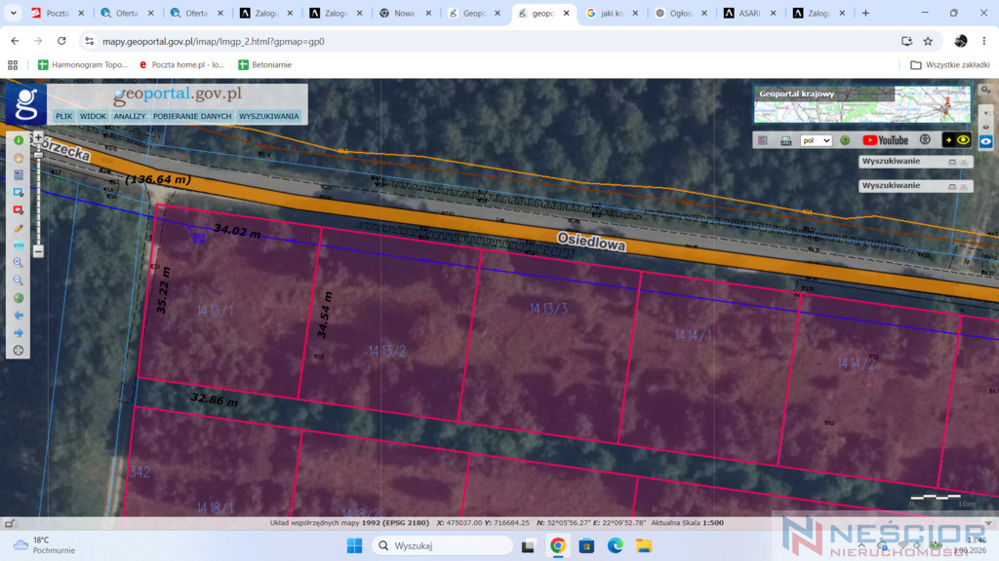Screen dimensions: 999x561
Task: Go to previous map view arrow
Action: click(x=19, y=315)
